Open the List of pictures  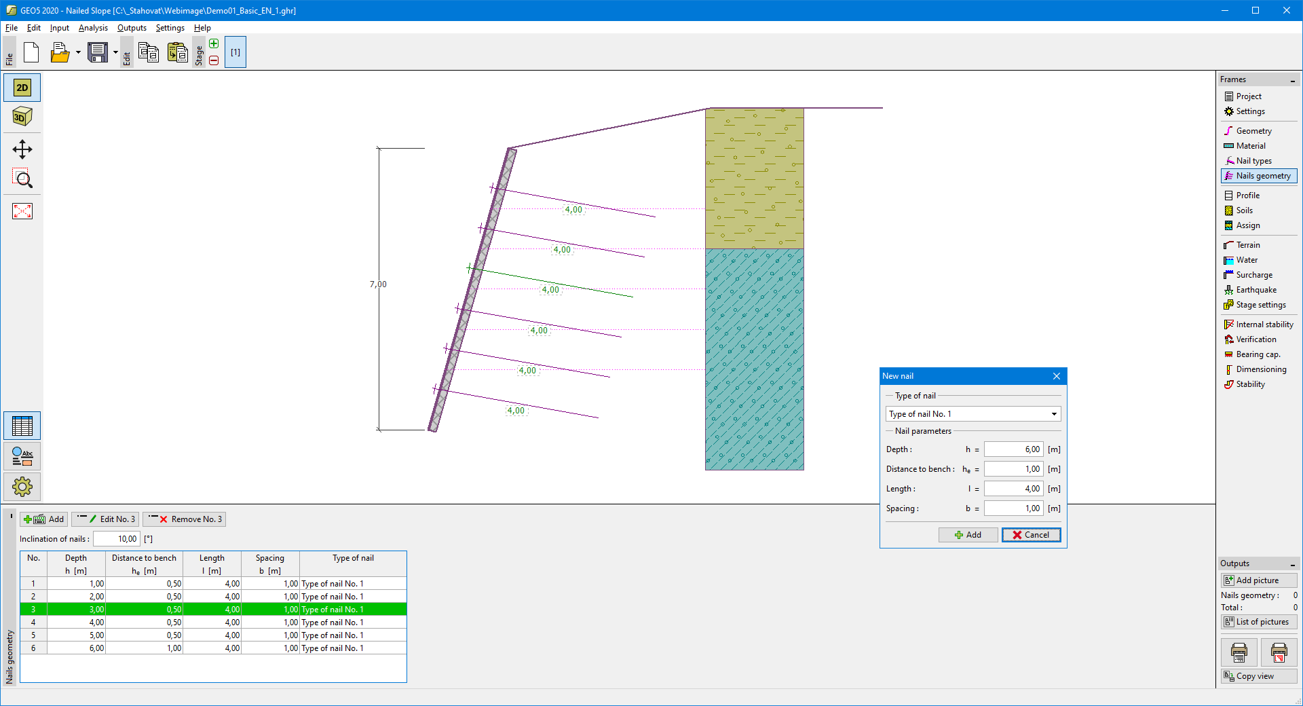[x=1259, y=622]
